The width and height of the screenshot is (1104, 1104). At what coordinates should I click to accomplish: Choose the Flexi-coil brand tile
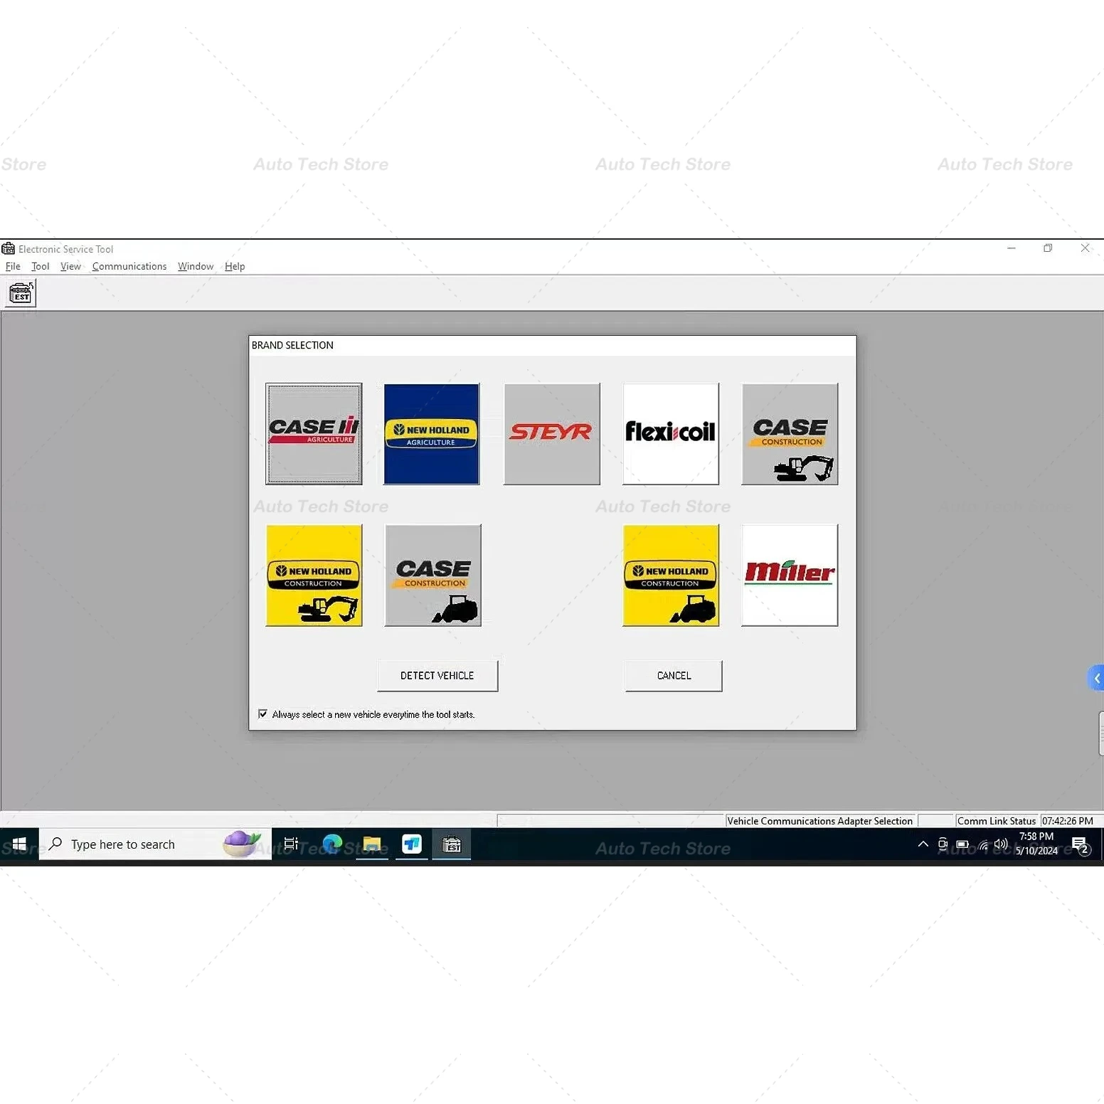(x=671, y=434)
